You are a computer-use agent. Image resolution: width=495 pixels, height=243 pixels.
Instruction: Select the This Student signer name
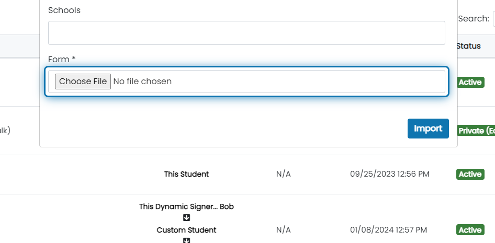coord(187,174)
